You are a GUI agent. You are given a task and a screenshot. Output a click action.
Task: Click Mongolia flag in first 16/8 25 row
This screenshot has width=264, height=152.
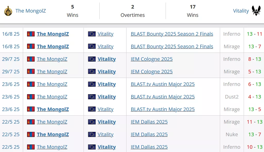click(31, 34)
